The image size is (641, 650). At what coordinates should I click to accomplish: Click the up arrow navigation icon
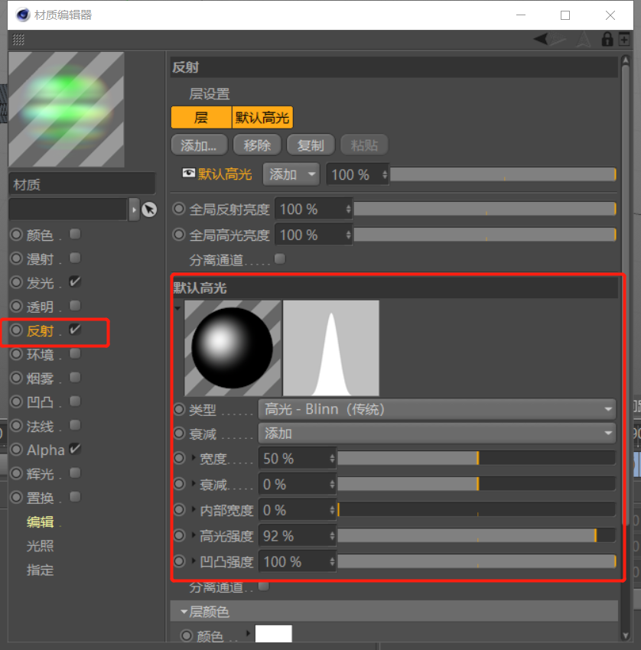click(584, 39)
